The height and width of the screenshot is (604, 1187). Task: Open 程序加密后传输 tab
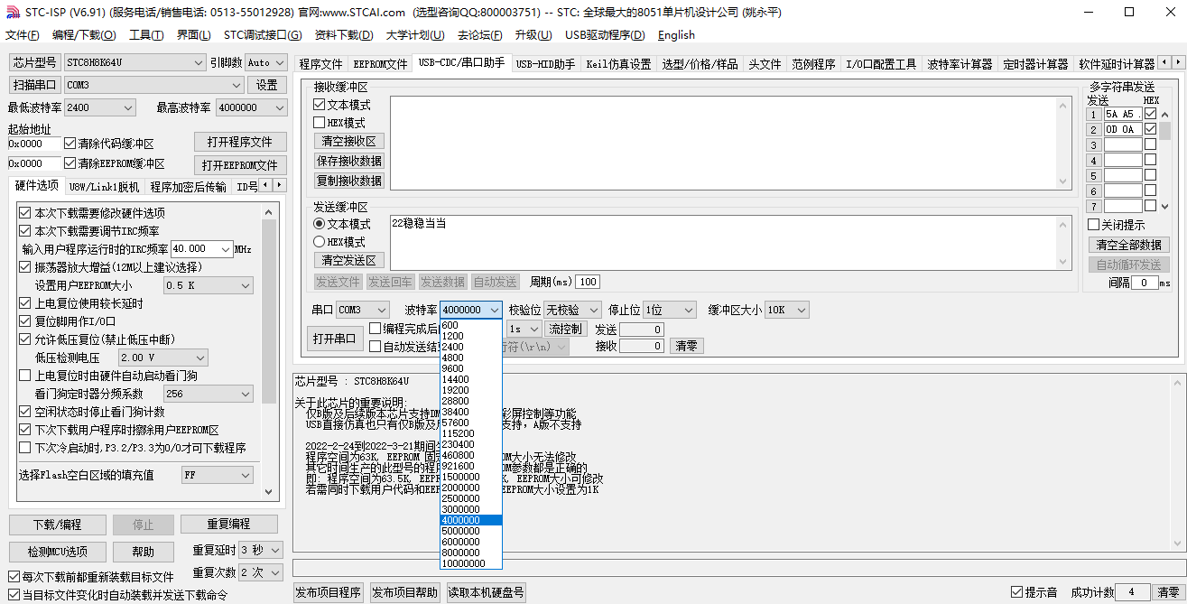[188, 187]
